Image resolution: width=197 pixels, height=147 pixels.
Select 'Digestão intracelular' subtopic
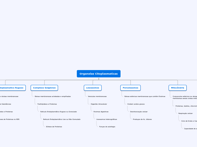(x=99, y=104)
